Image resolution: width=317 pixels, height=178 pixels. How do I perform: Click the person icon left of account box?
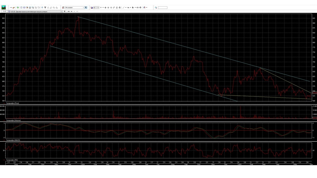coord(63,8)
